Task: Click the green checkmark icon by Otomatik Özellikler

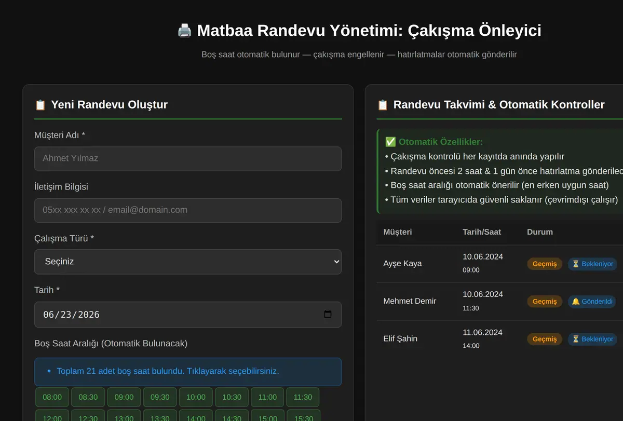Action: click(390, 142)
